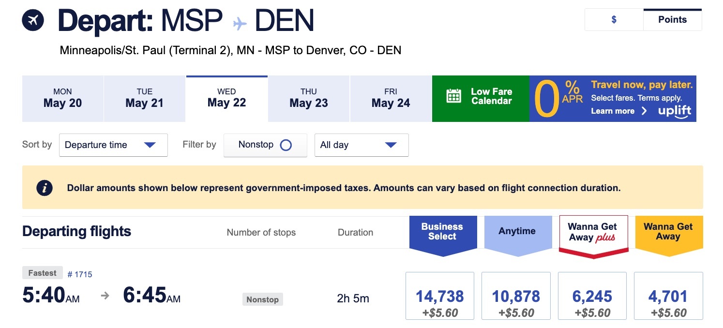Screen dimensions: 723x328
Task: Open the Low Fare Calendar
Action: coord(481,98)
